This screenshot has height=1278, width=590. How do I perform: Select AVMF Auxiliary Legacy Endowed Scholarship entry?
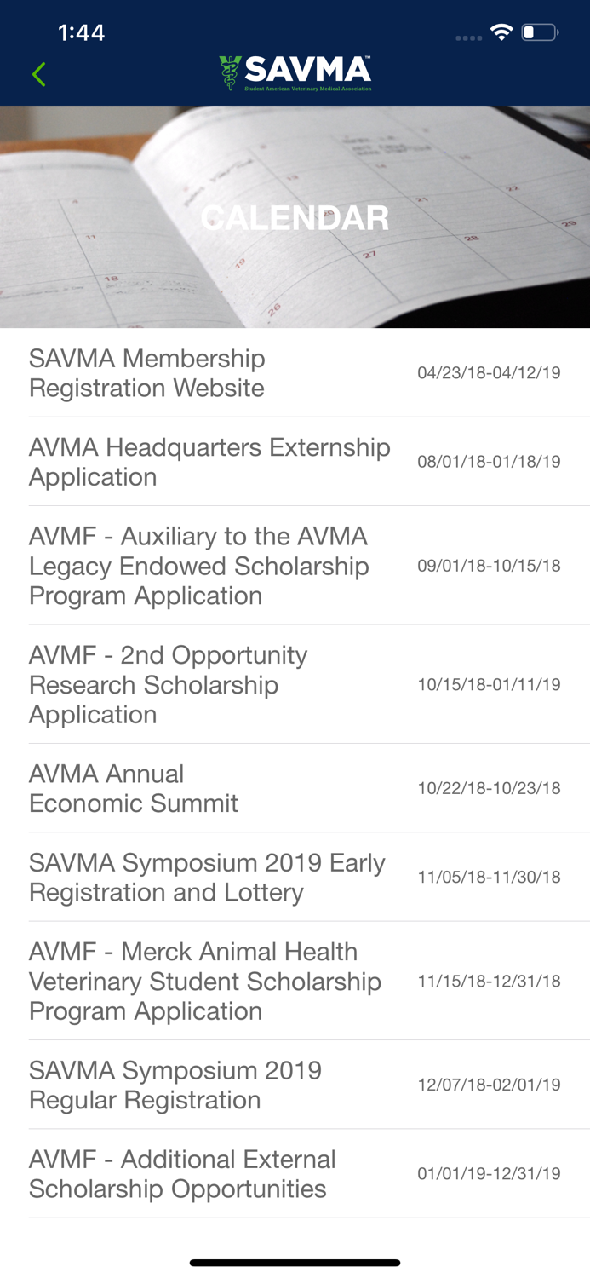coord(199,565)
